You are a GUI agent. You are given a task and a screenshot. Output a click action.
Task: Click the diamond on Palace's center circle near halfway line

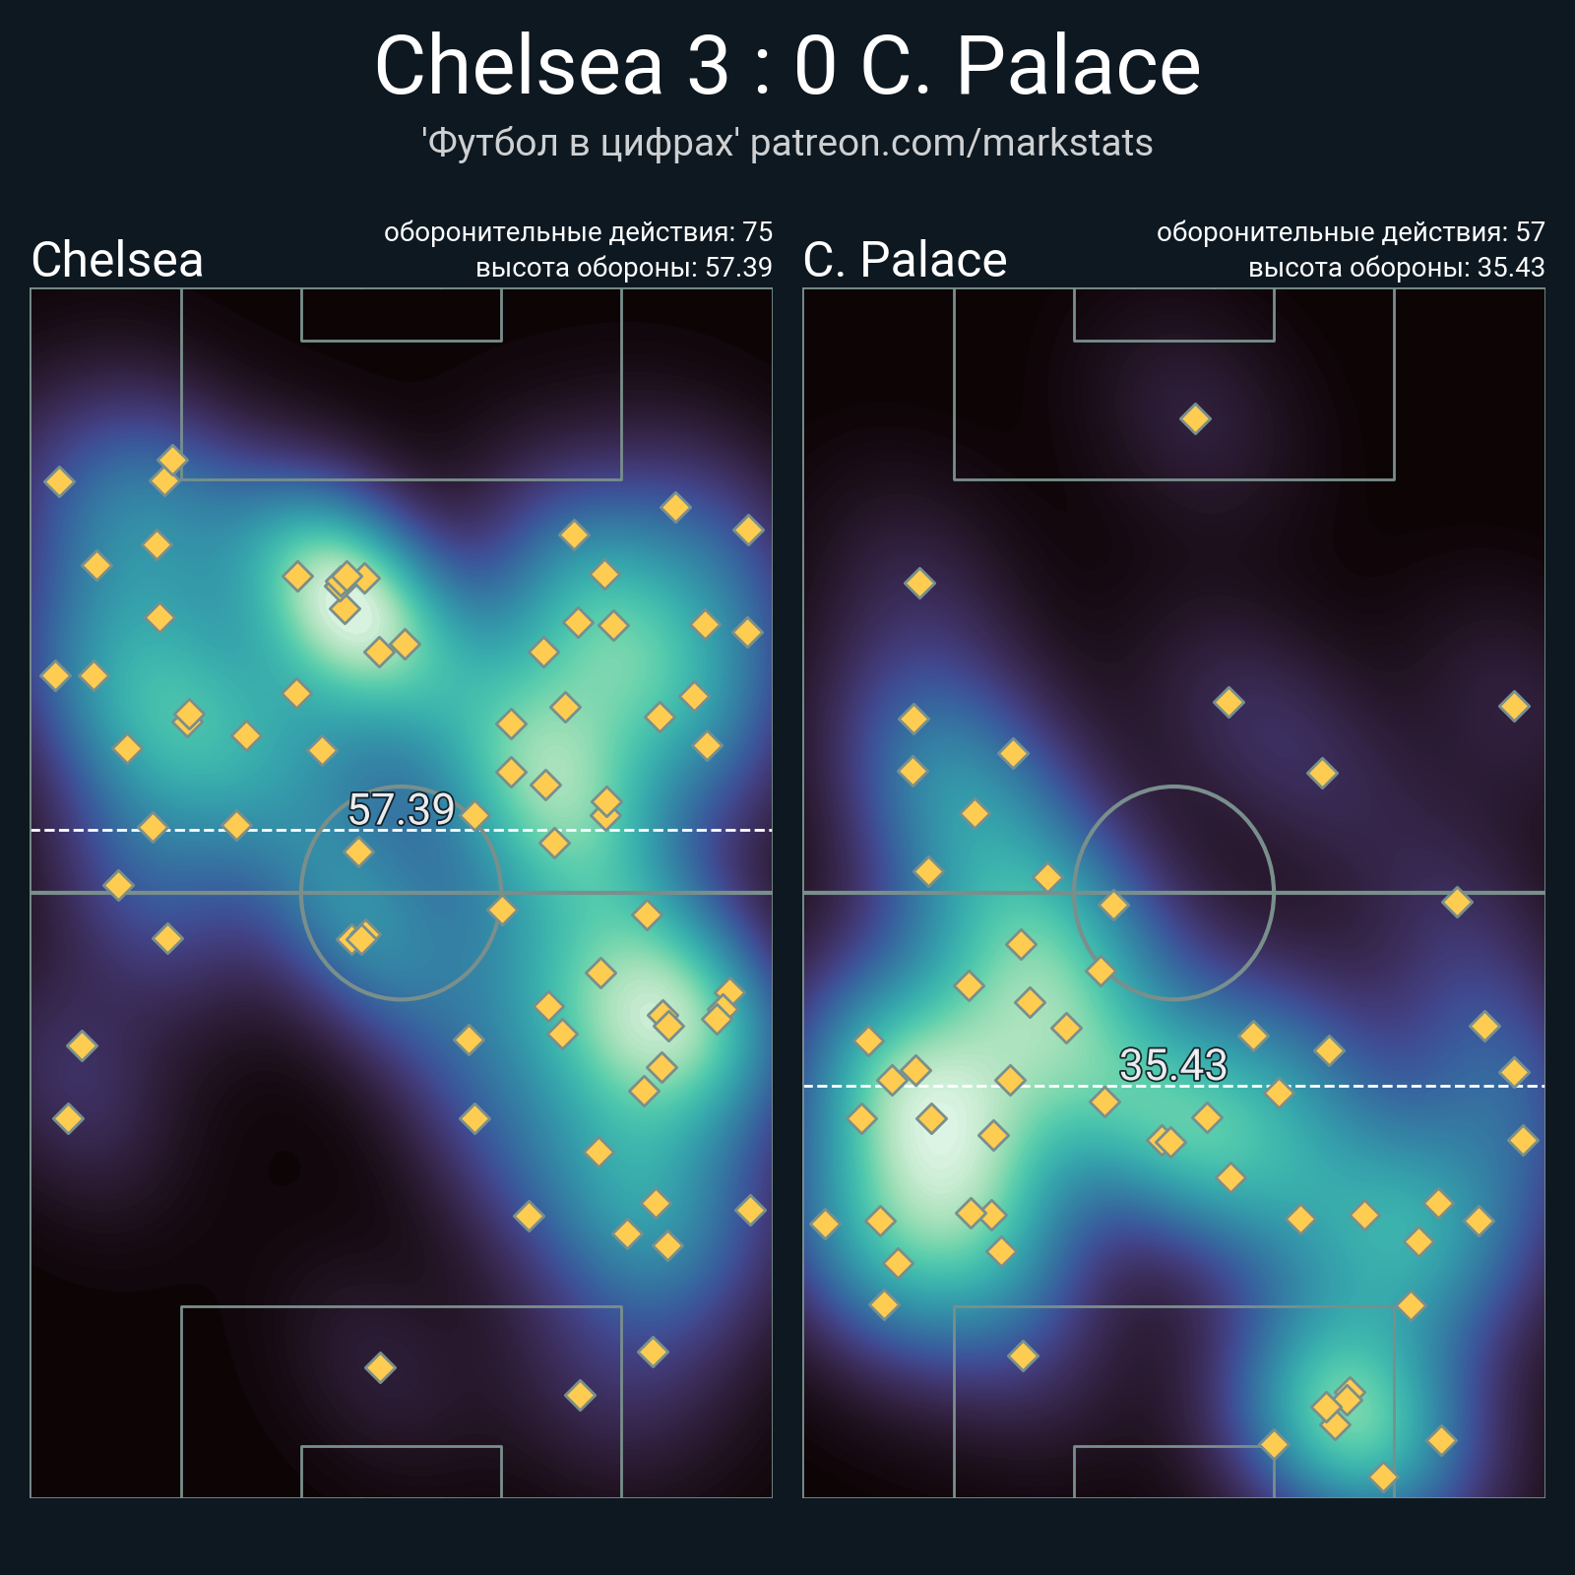pos(1113,905)
